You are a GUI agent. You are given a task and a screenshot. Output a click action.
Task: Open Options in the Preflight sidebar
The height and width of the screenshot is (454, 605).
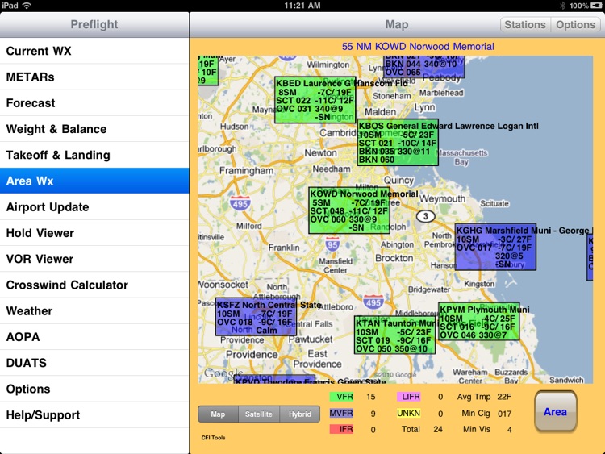94,389
